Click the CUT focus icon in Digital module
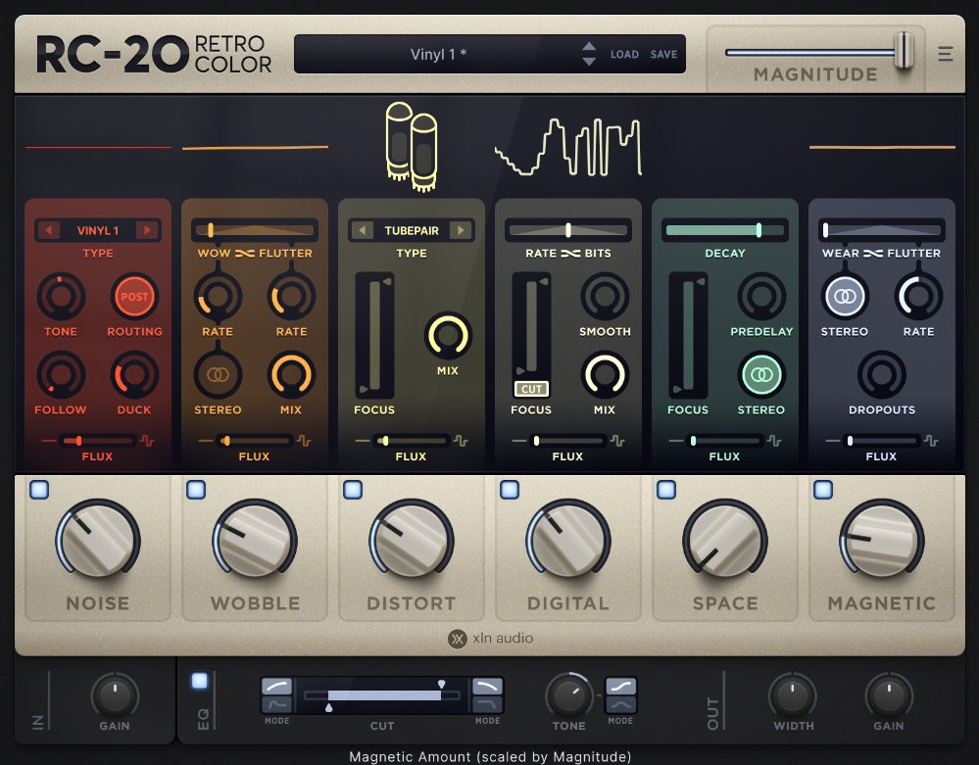The image size is (979, 765). pyautogui.click(x=530, y=389)
